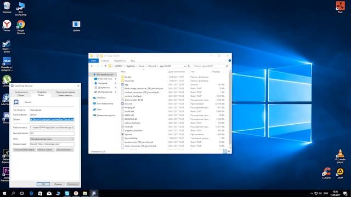Switch to the Поделиться ribbon tab
351x197 pixels.
120,61
